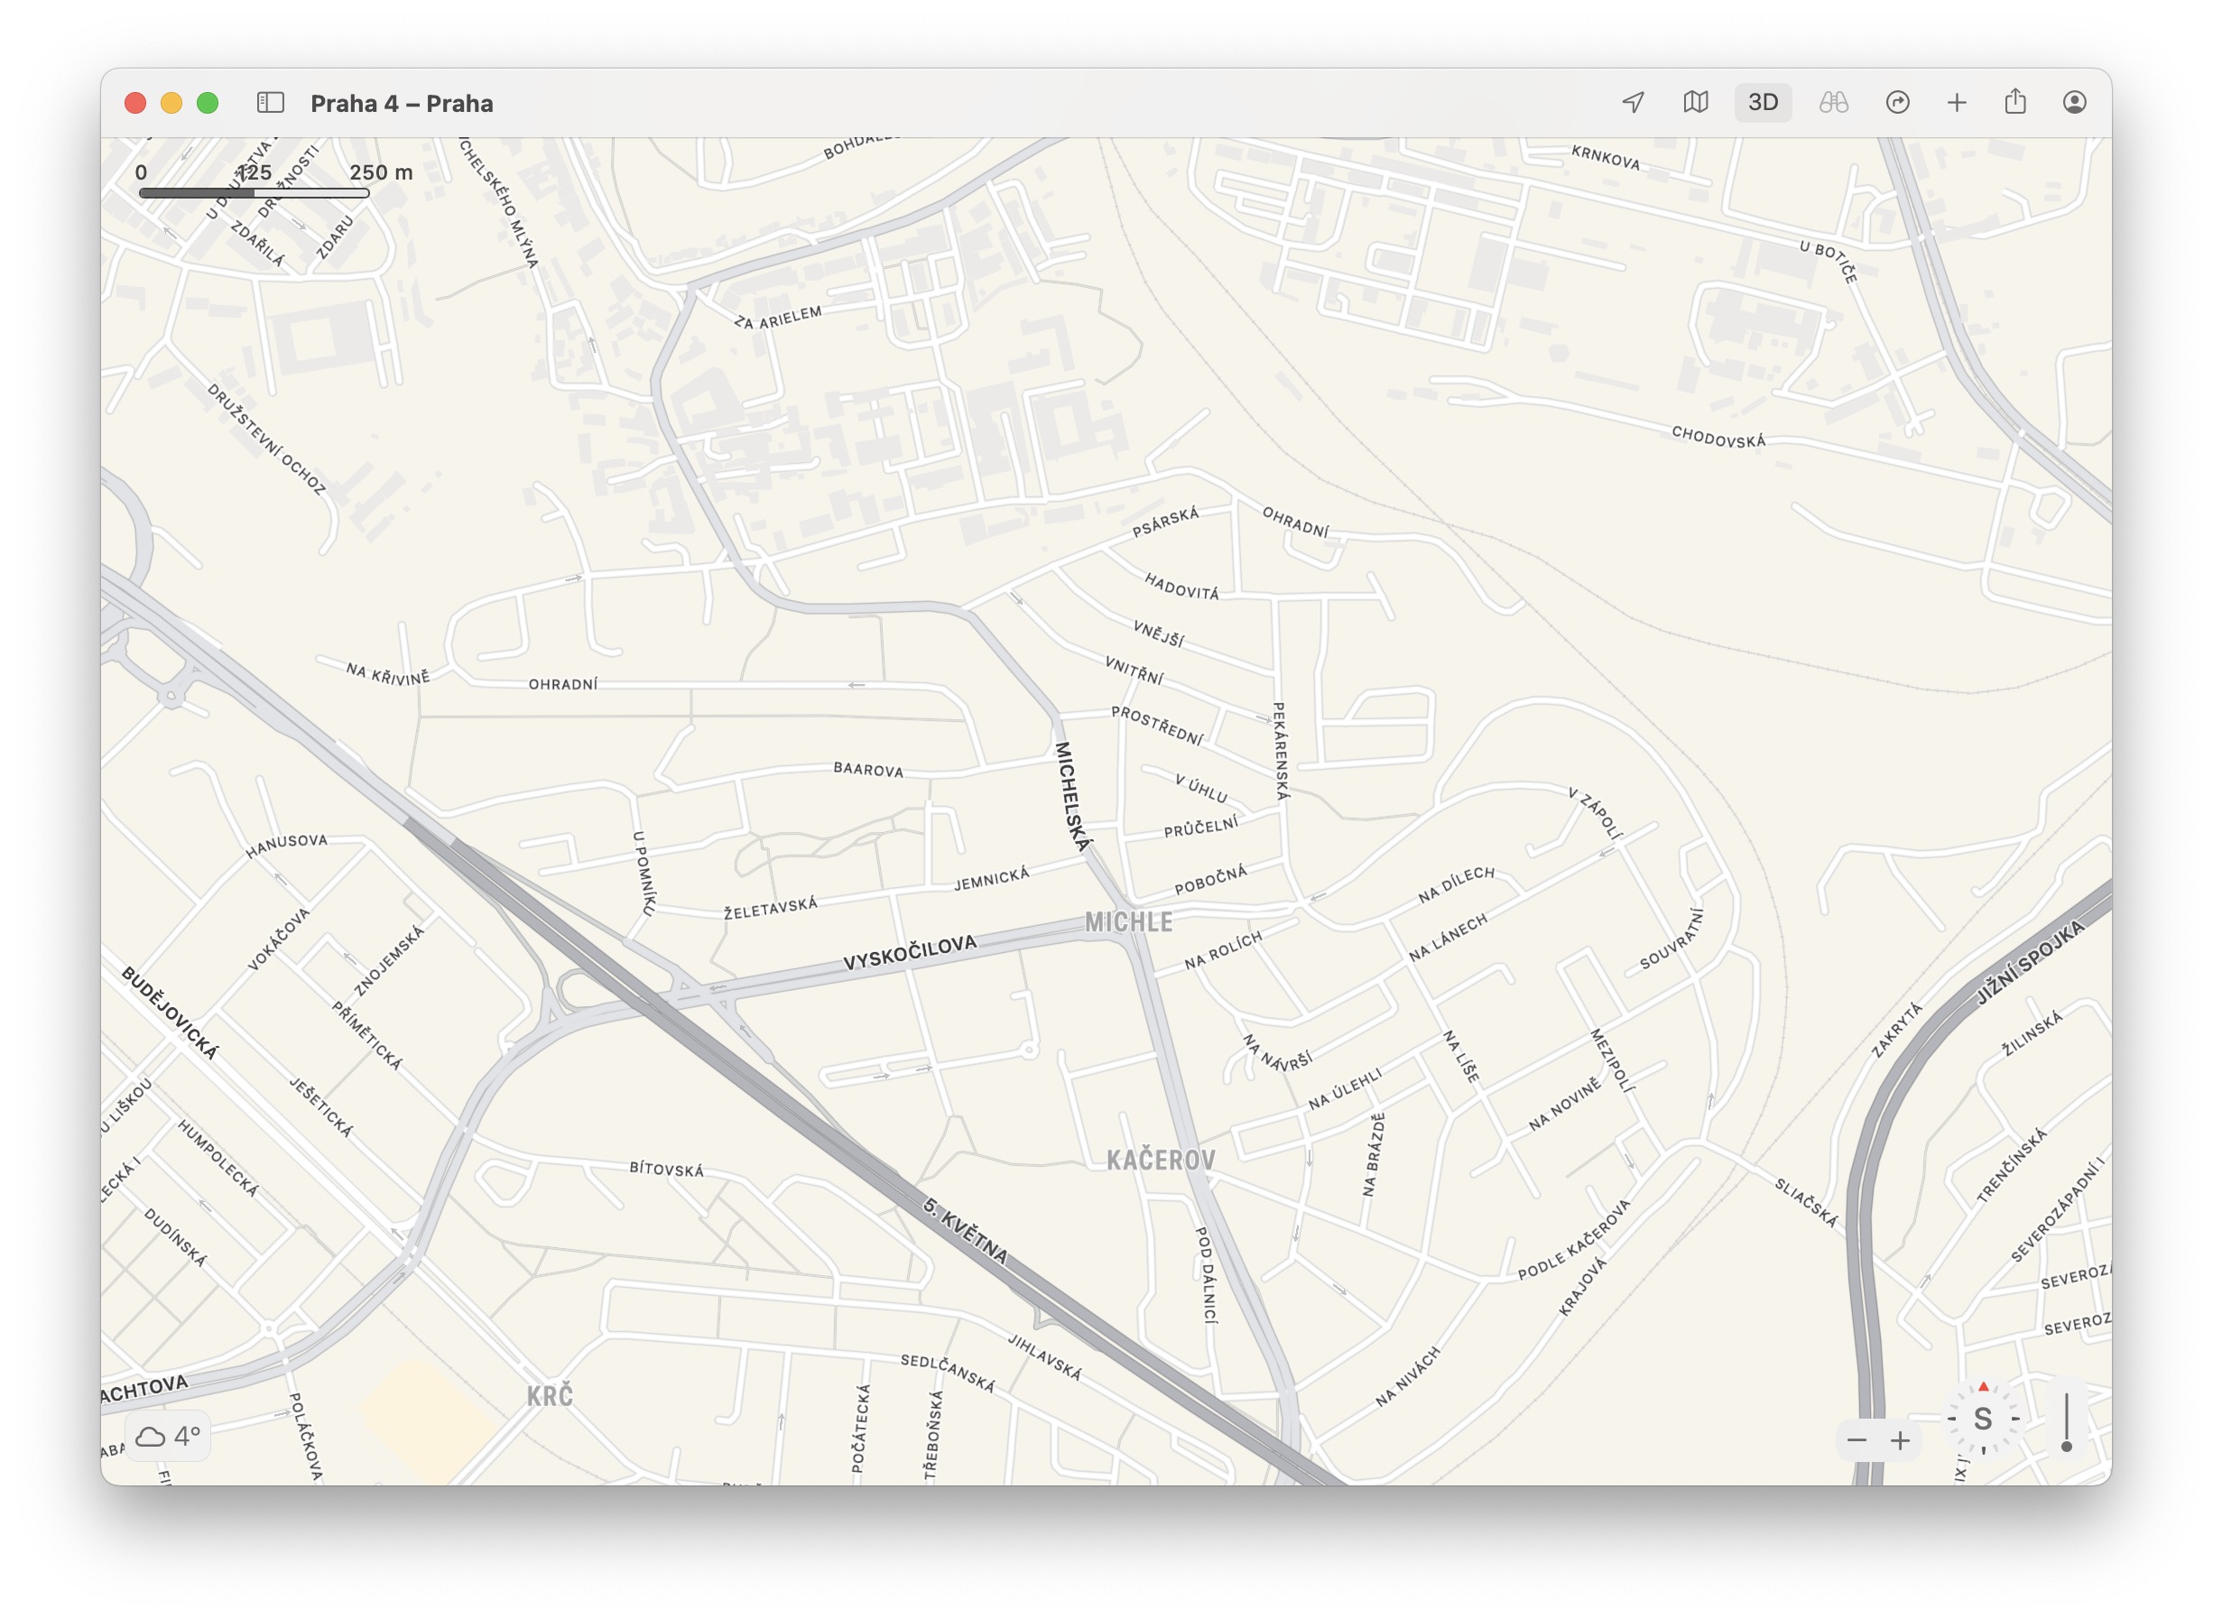This screenshot has width=2213, height=1619.
Task: Open the share sheet icon
Action: (2015, 103)
